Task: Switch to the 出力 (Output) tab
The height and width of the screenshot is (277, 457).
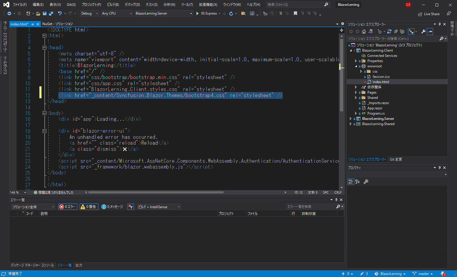Action: (x=79, y=265)
